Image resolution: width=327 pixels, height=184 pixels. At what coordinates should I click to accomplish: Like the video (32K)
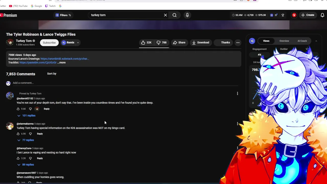pos(147,43)
